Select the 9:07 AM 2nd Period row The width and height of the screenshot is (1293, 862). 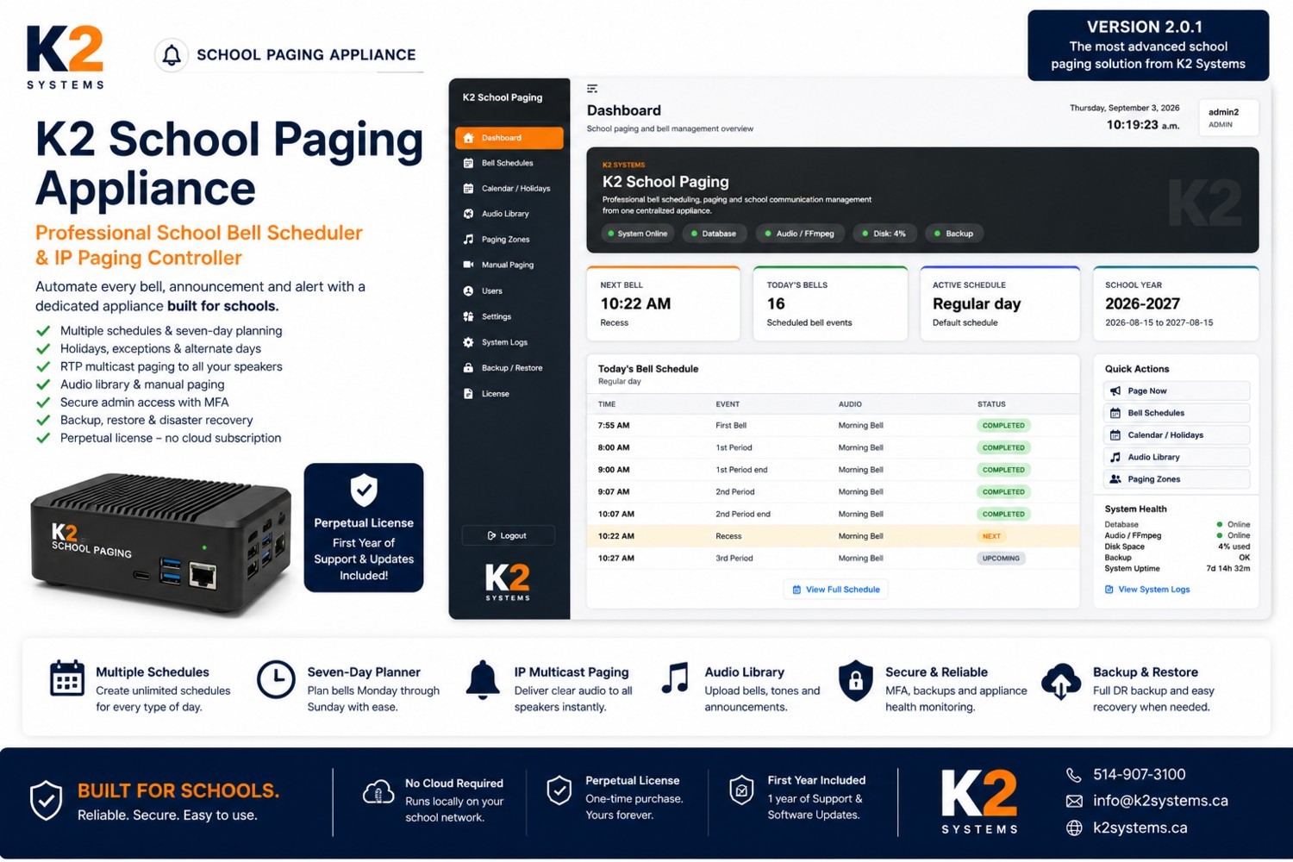pos(833,492)
